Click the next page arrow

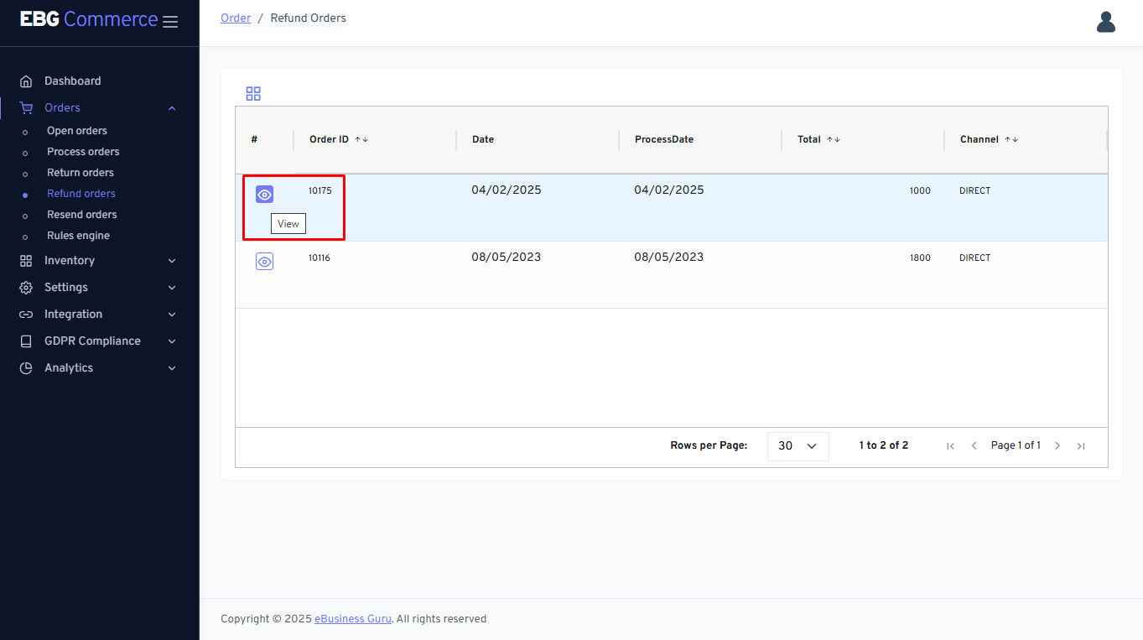coord(1057,446)
